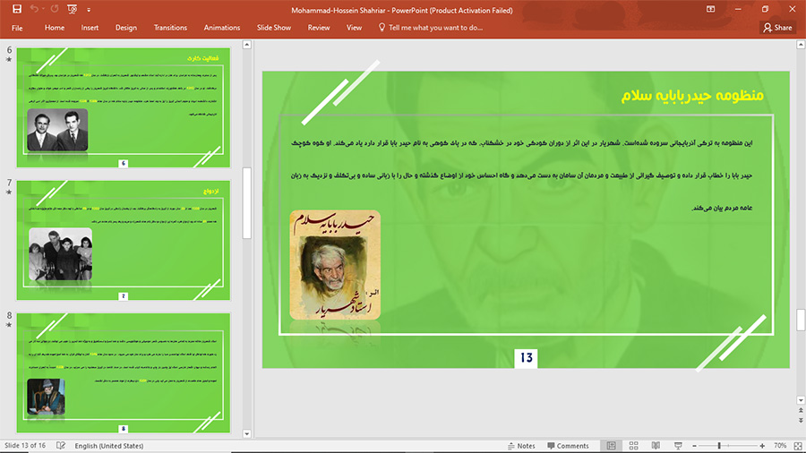Switch to Reading View icon
This screenshot has width=806, height=453.
pyautogui.click(x=656, y=446)
